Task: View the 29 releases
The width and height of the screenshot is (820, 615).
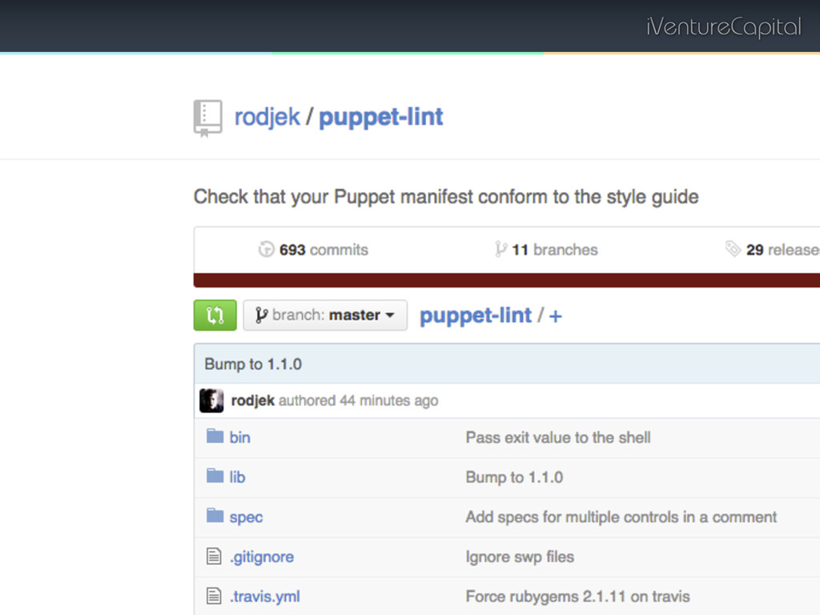Action: point(783,250)
